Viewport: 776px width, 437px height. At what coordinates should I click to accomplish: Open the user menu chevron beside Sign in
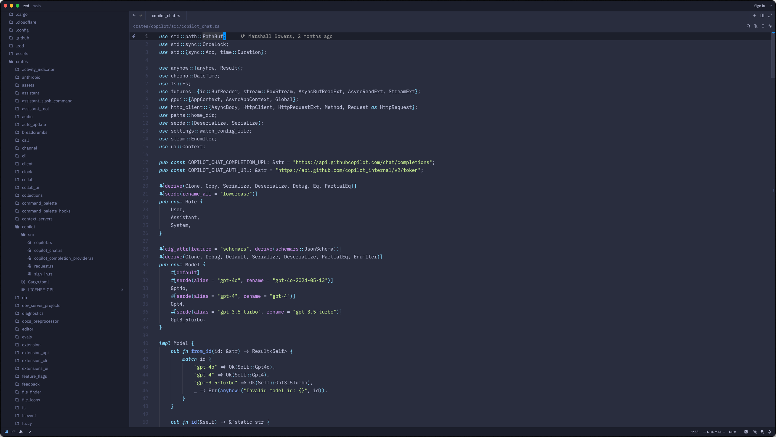tap(771, 6)
